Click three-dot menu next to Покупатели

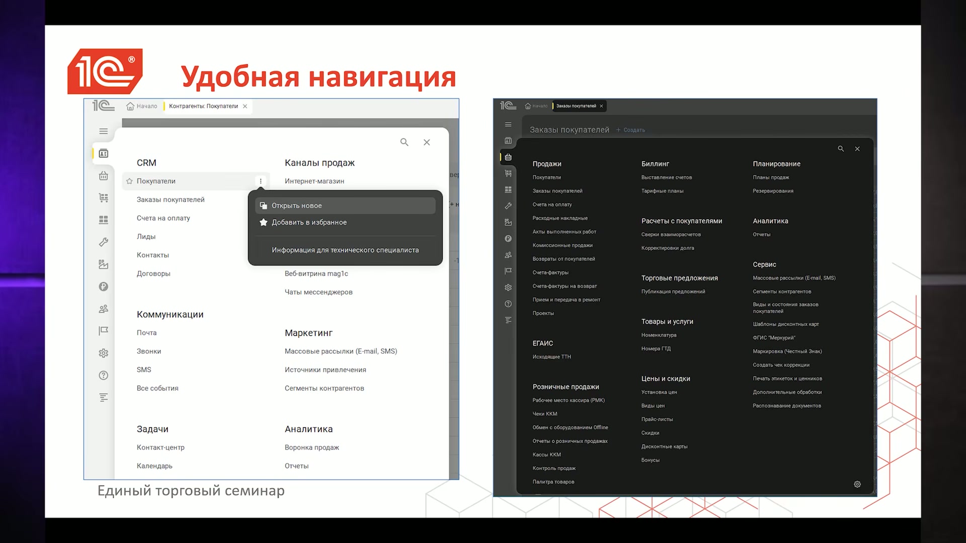point(261,181)
